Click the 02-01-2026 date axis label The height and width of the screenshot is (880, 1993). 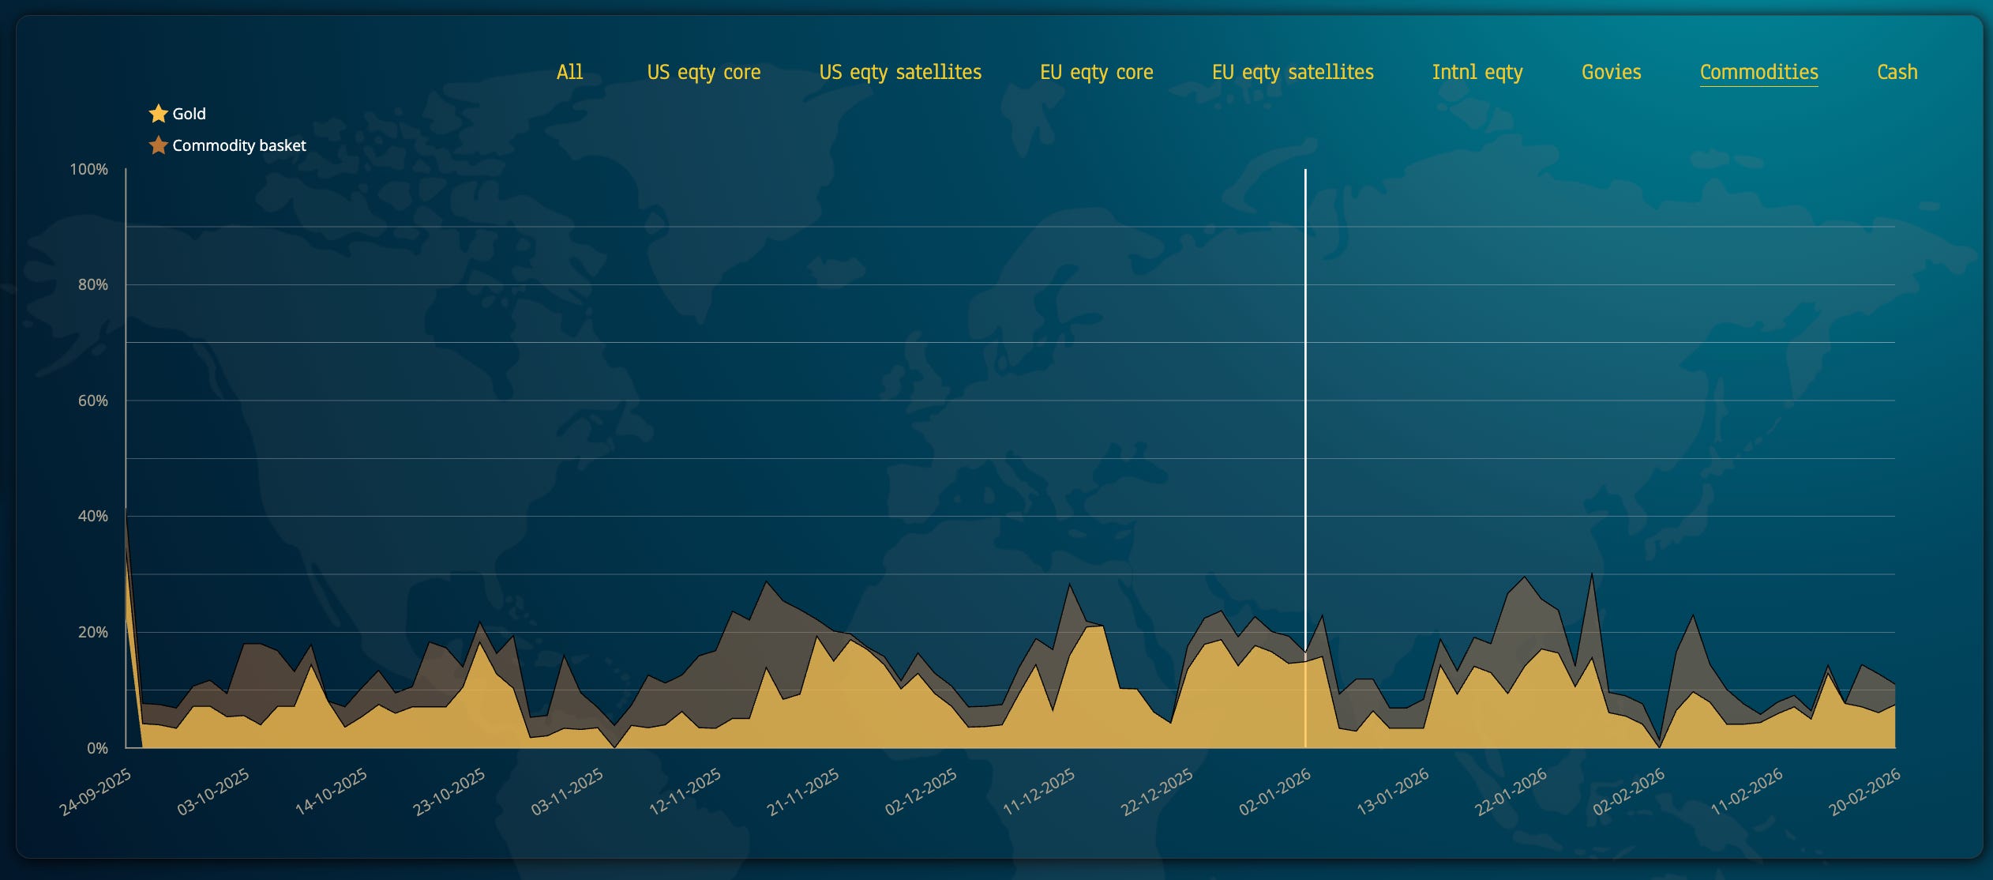[x=1274, y=792]
